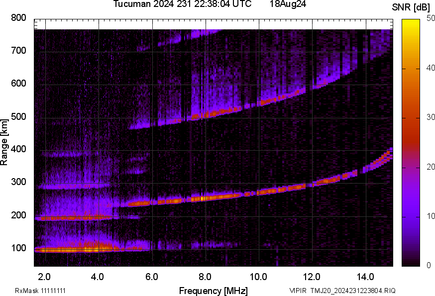Click the range axis tick '400'

click(18, 149)
